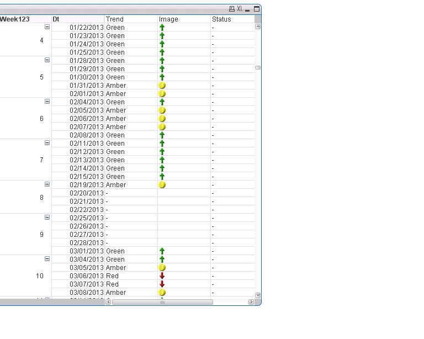Collapse week 9 group
This screenshot has width=424, height=339.
pos(47,218)
